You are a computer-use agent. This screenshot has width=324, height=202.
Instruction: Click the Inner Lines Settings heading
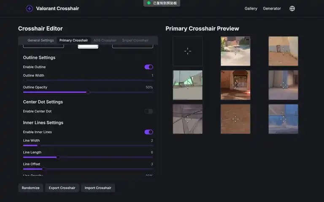coord(43,122)
